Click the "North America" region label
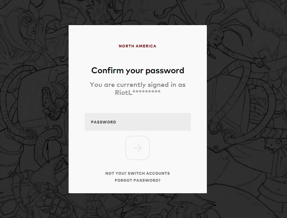287x218 pixels. pyautogui.click(x=138, y=46)
